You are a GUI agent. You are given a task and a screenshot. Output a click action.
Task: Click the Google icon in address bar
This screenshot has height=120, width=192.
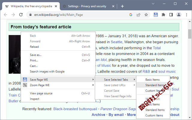click(x=131, y=15)
